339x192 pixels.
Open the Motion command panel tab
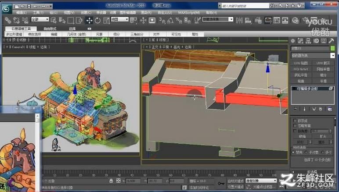click(x=316, y=41)
